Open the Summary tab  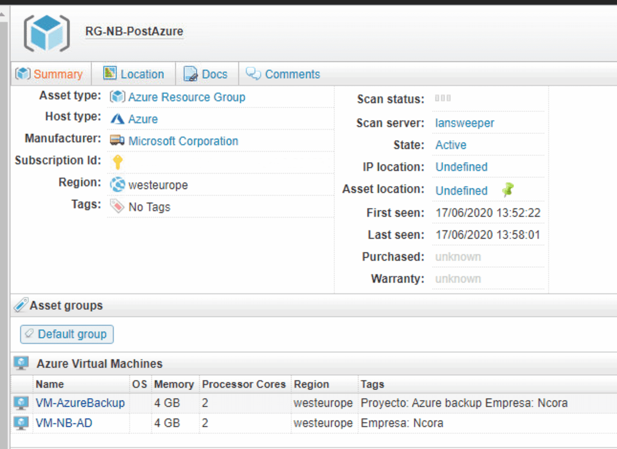(50, 74)
